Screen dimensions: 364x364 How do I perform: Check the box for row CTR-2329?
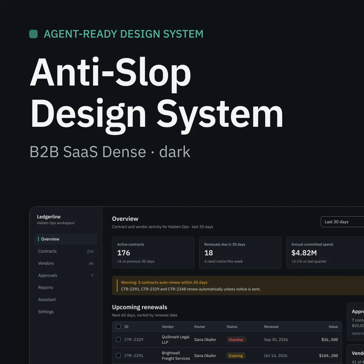click(x=118, y=339)
